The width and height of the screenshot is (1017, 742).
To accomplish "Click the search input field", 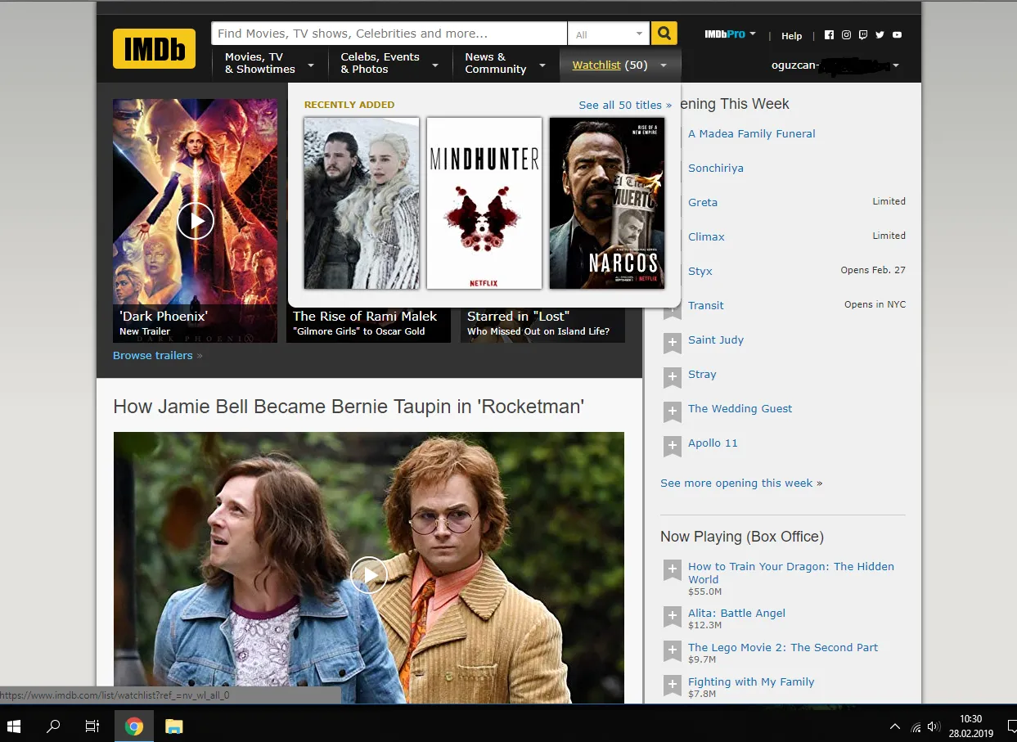I will coord(389,34).
